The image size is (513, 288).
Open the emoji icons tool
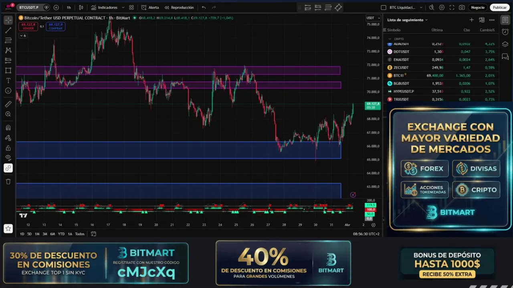point(8,91)
